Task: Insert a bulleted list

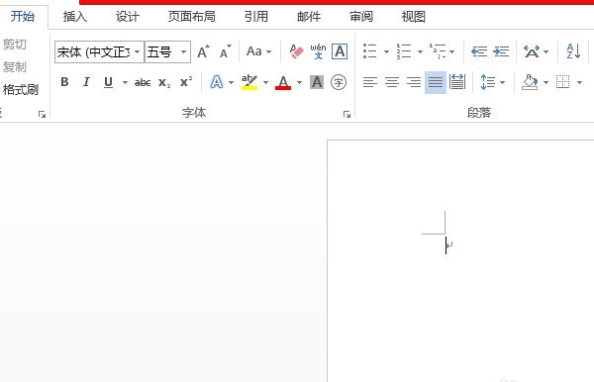Action: click(369, 51)
